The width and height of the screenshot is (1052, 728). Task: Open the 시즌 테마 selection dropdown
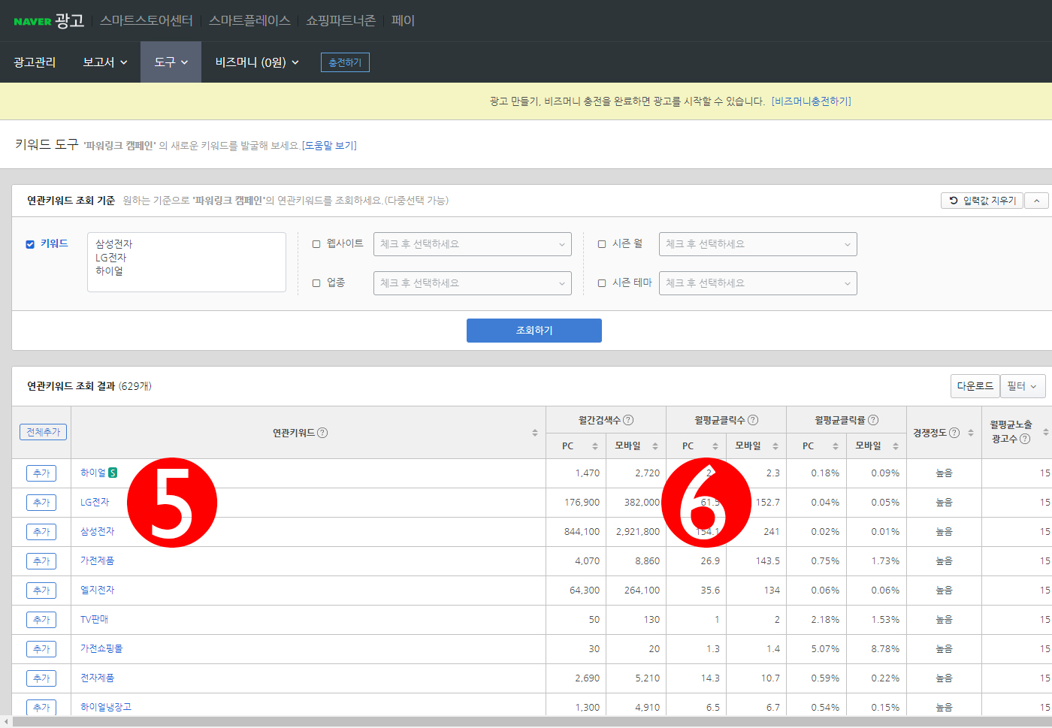758,283
